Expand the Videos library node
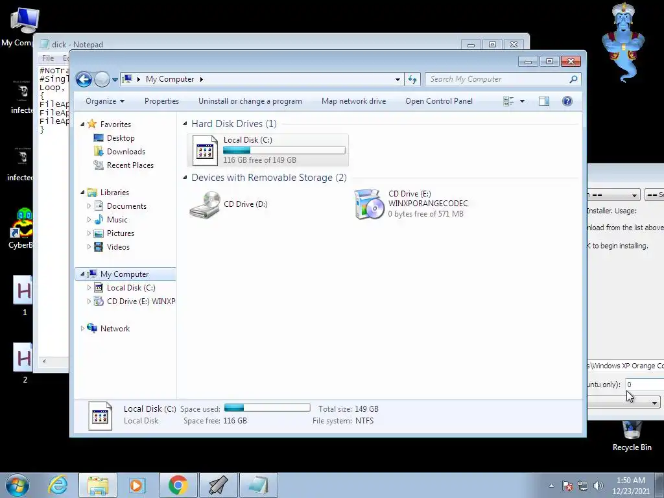This screenshot has height=498, width=664. tap(89, 247)
